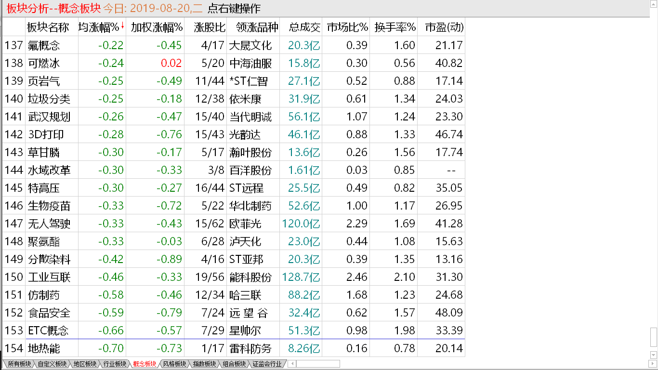The height and width of the screenshot is (370, 658).
Task: Click leading stock 大晟文化
Action: tap(250, 45)
